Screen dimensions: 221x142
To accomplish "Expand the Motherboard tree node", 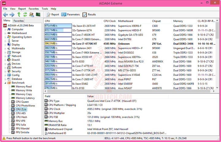I will 5,33.
